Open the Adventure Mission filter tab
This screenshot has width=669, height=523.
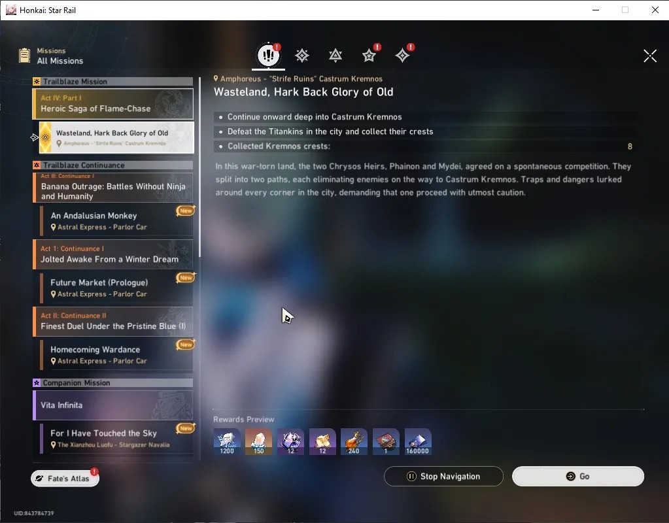click(x=402, y=56)
